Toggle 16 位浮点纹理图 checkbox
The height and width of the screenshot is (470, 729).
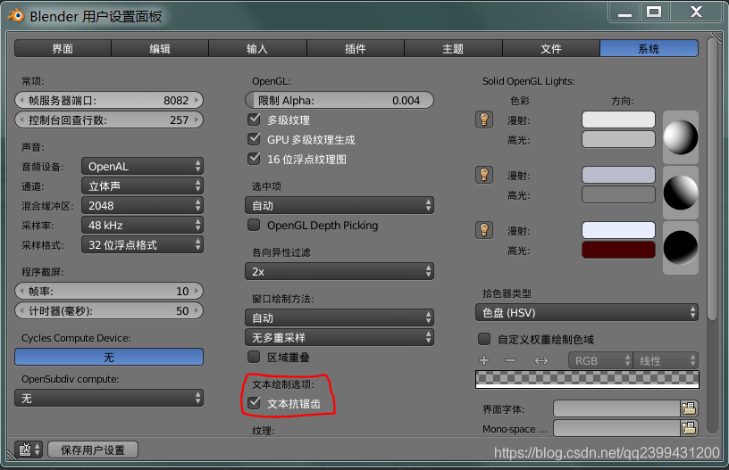pos(254,159)
